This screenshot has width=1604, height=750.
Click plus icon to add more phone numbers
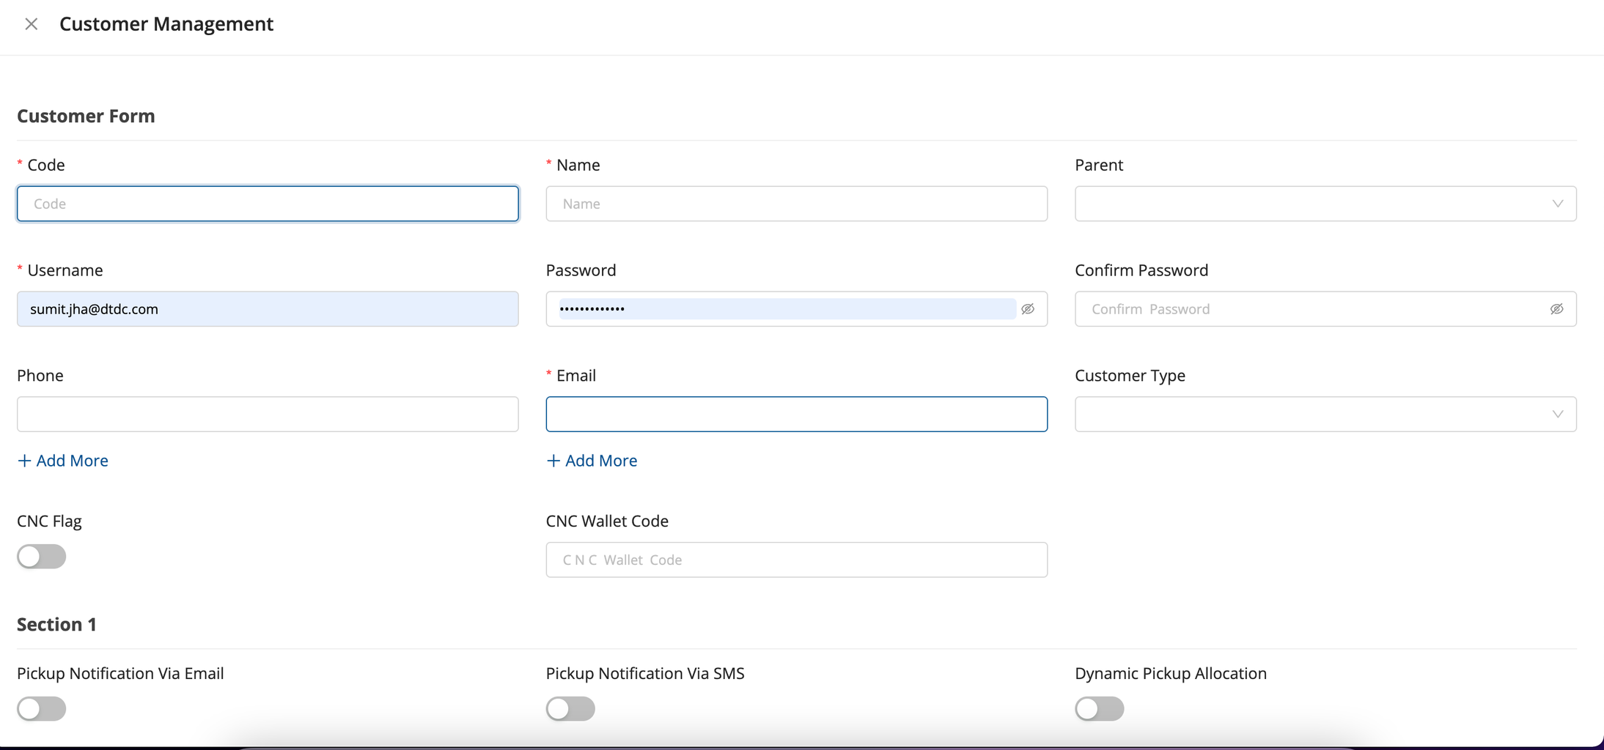pyautogui.click(x=25, y=461)
